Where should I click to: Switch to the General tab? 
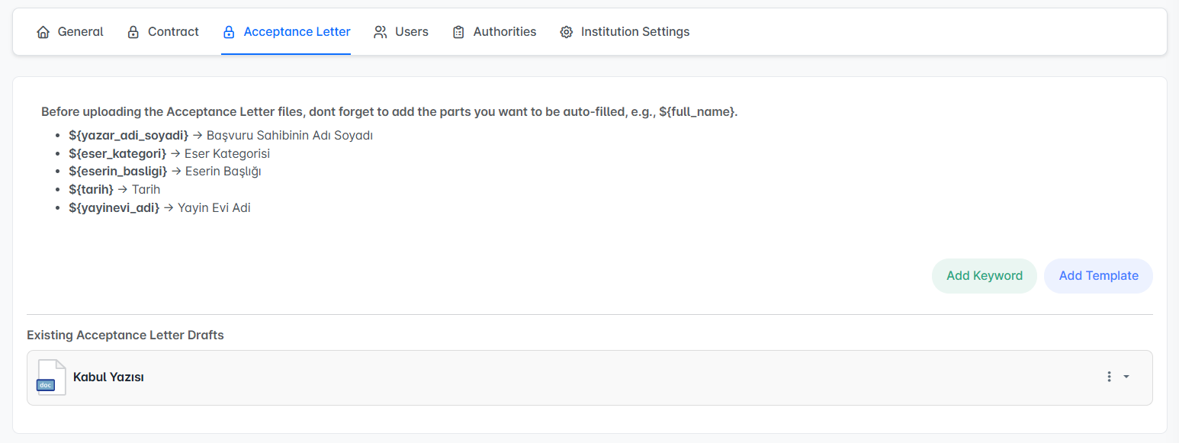[x=80, y=32]
